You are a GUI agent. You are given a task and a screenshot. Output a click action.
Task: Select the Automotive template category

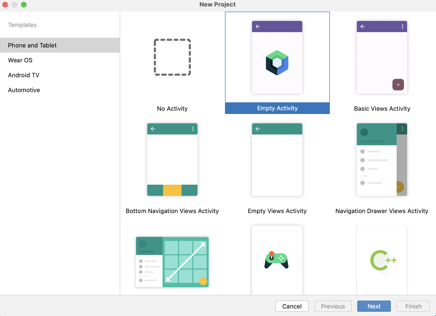[x=24, y=90]
